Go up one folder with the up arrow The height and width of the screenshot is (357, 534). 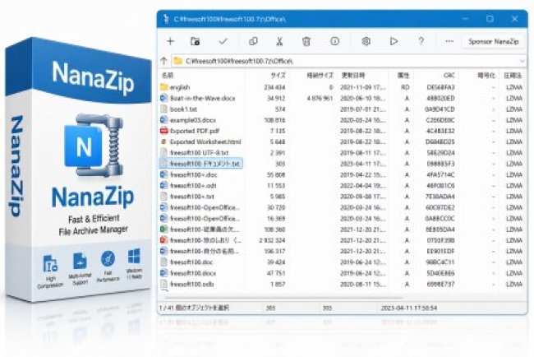pos(163,61)
